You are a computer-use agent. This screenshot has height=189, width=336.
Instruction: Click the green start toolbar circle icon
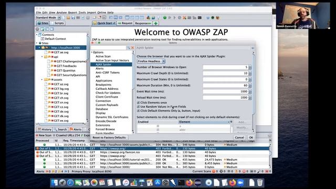click(x=165, y=18)
